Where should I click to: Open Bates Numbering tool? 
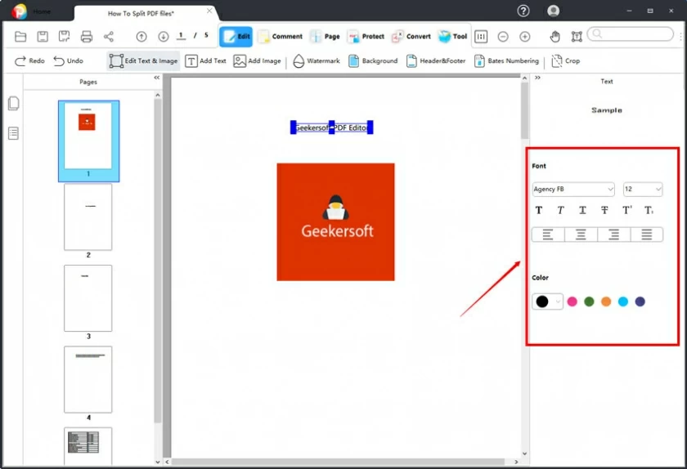[506, 61]
